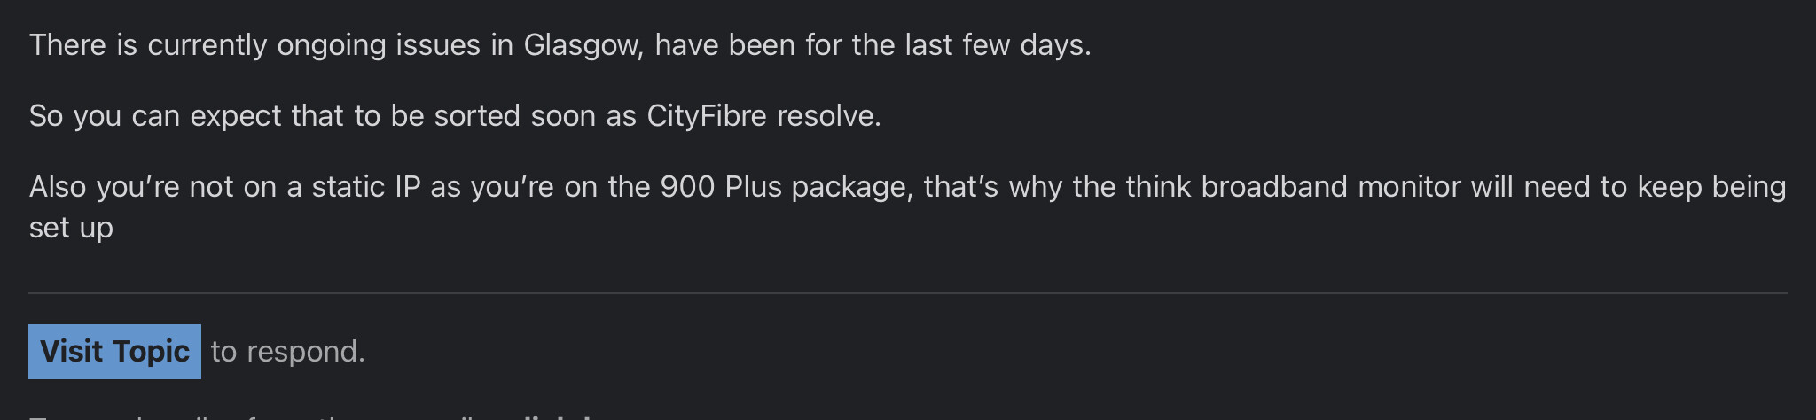Click the 'static IP' phrase

click(x=366, y=187)
